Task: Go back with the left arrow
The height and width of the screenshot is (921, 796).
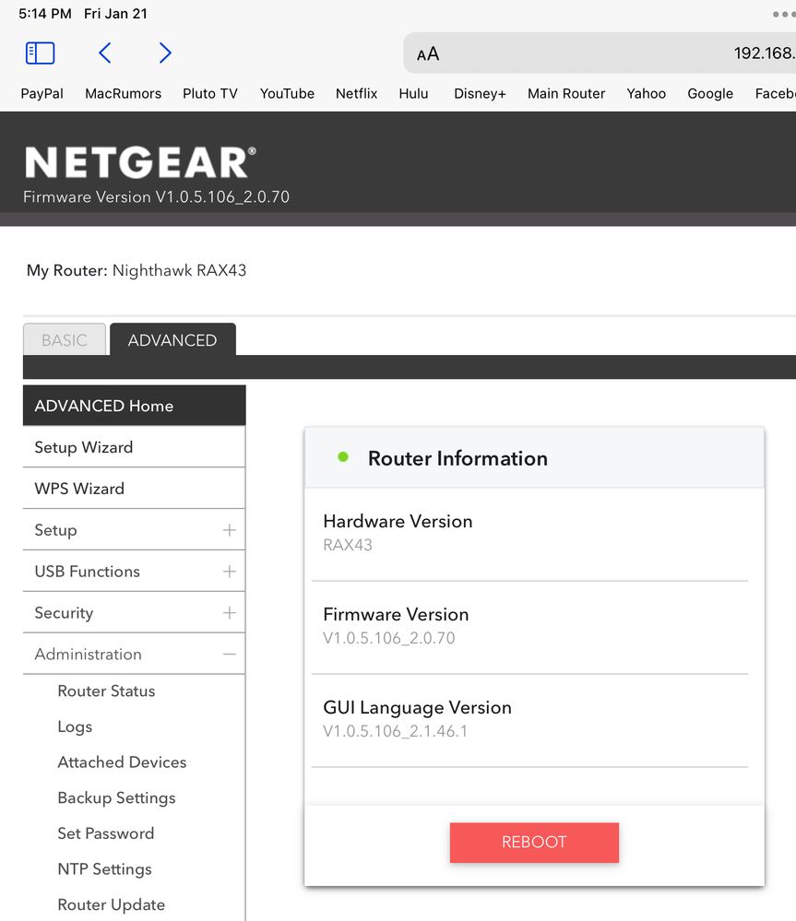Action: 104,53
